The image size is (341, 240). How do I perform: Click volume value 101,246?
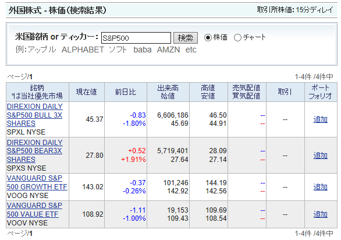point(176,183)
